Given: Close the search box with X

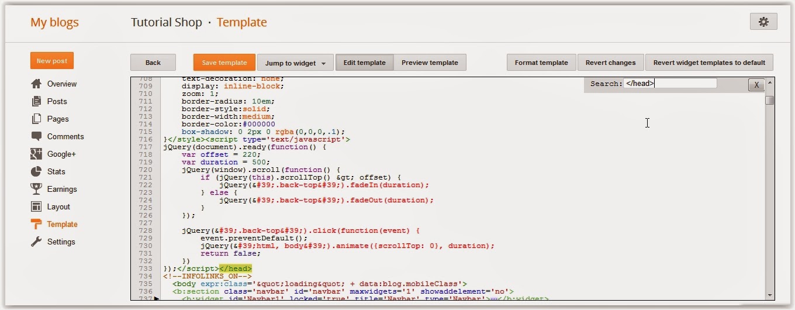Looking at the screenshot, I should 756,85.
